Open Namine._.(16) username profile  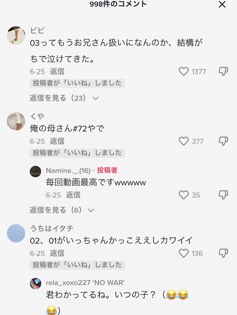point(68,170)
